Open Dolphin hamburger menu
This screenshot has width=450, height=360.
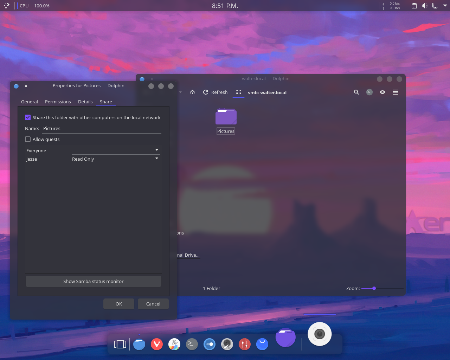coord(396,92)
